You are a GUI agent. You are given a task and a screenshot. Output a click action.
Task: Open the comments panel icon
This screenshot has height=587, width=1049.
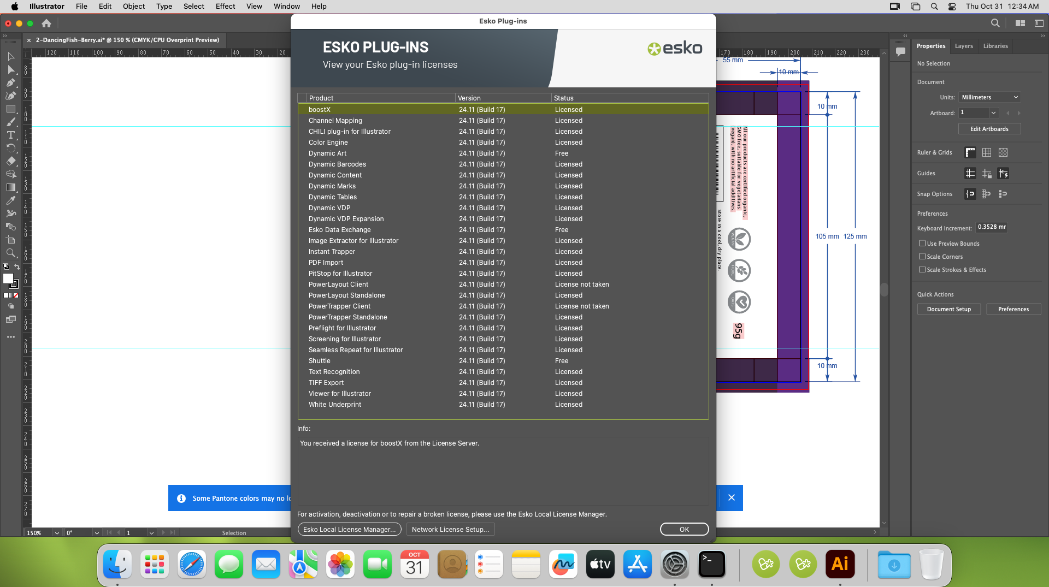point(901,52)
